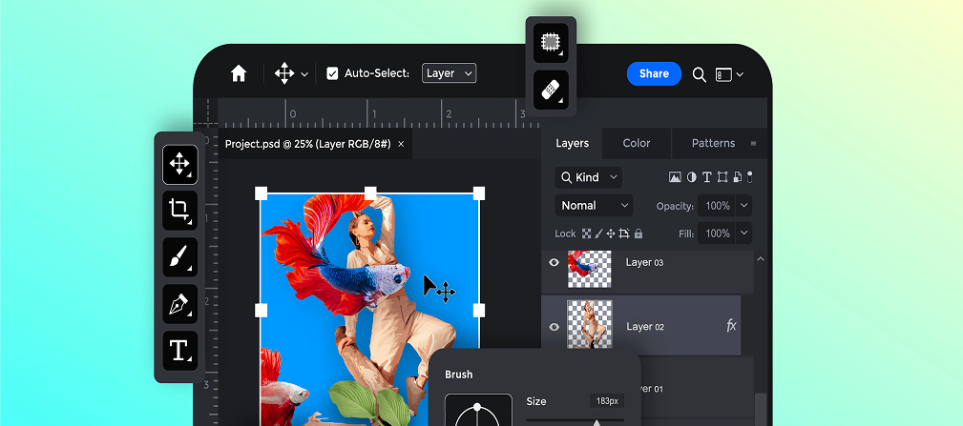Select the Crop tool

[179, 210]
